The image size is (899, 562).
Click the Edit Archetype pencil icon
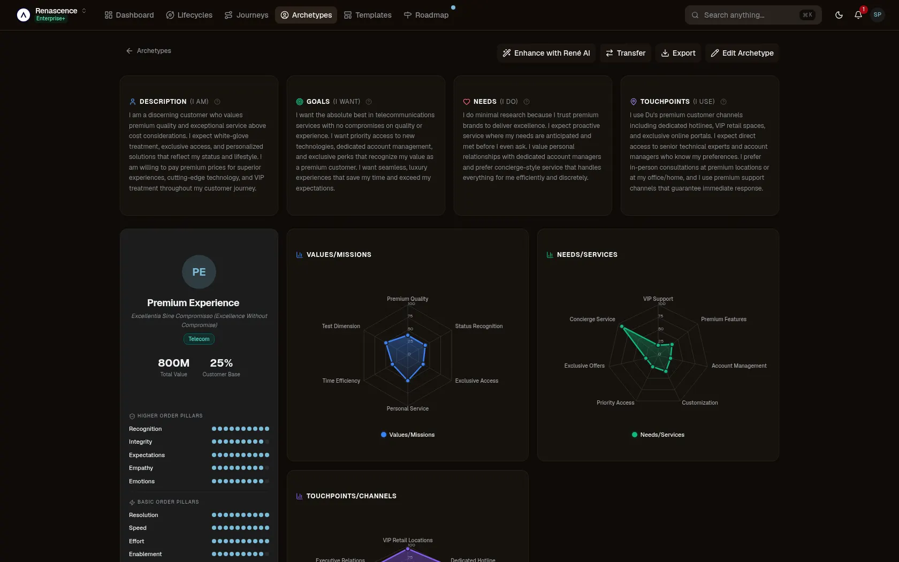pos(715,53)
